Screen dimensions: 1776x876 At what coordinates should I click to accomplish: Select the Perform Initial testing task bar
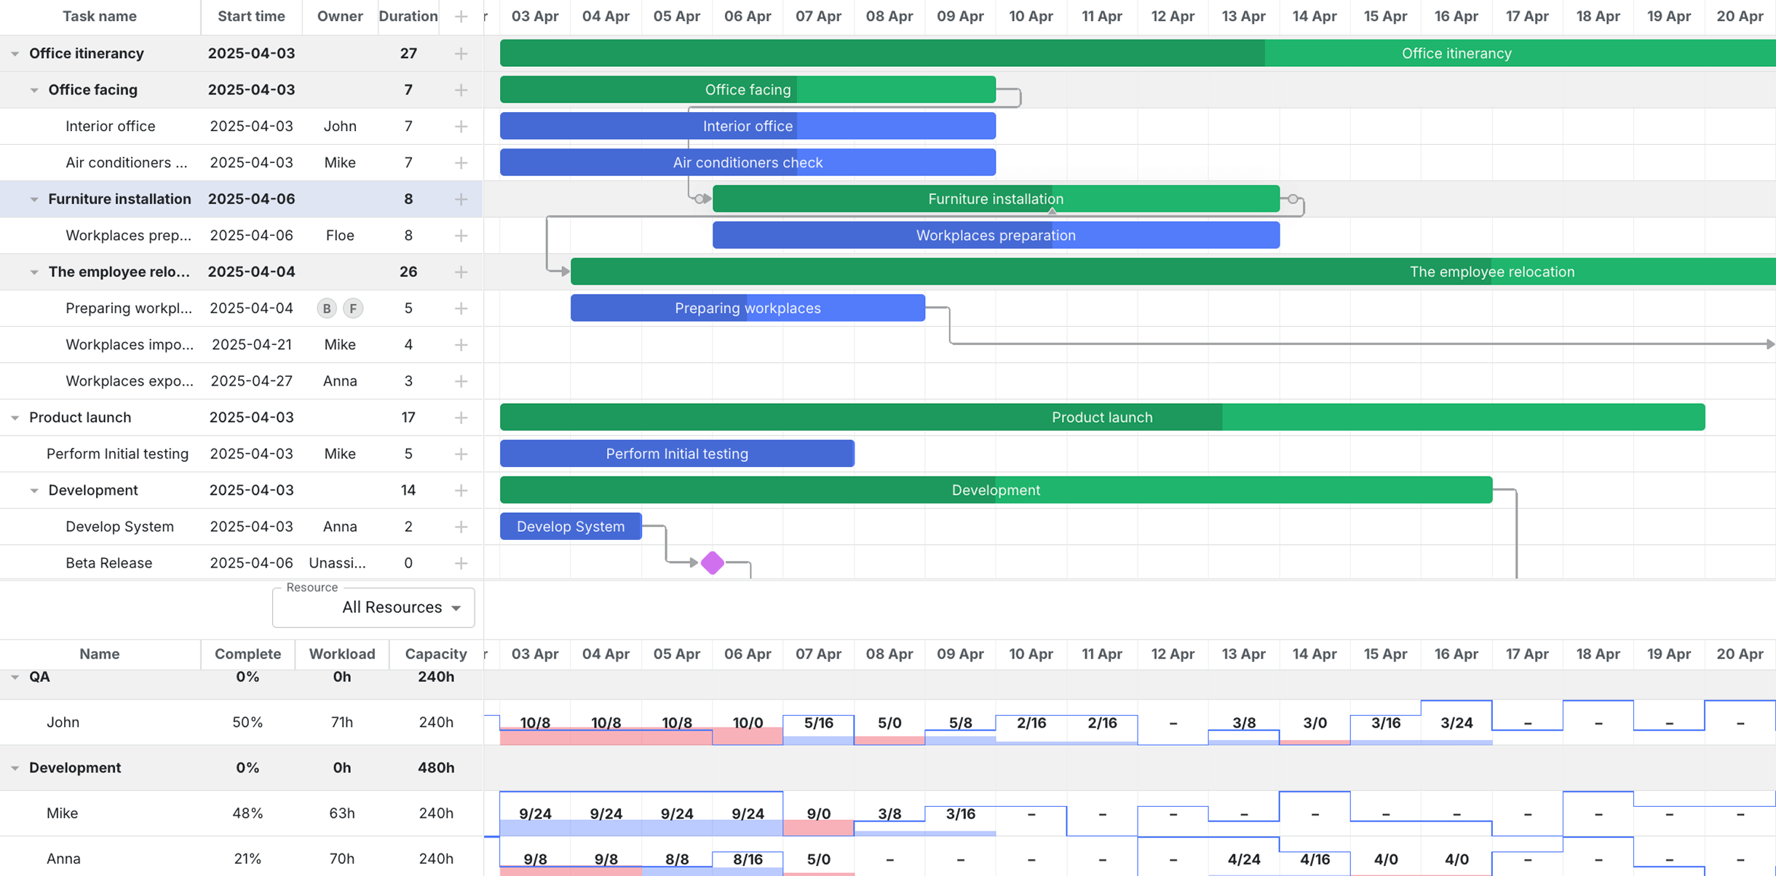pos(677,454)
